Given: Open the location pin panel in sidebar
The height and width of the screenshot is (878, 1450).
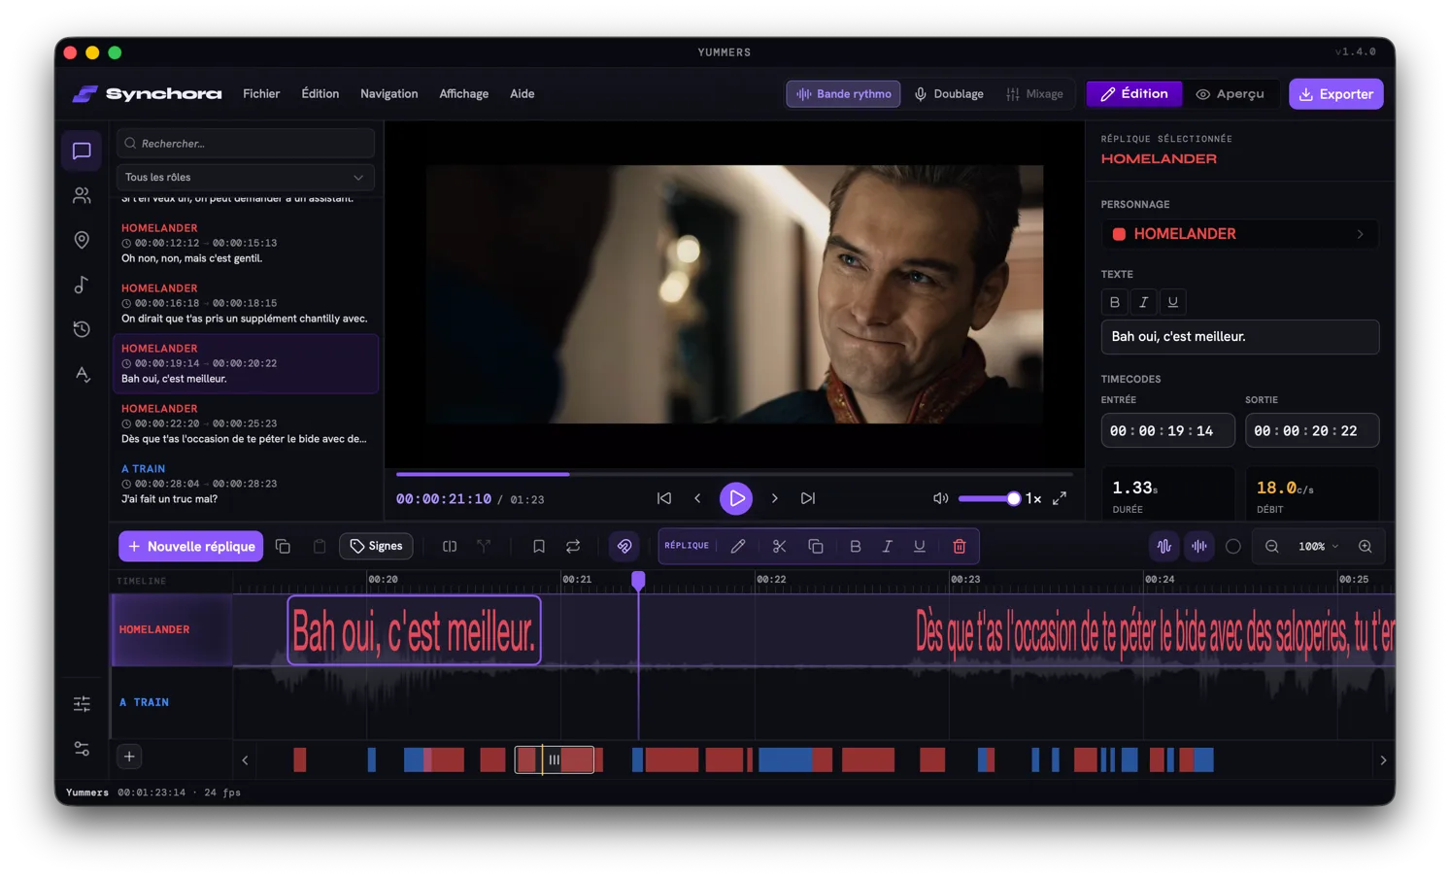Looking at the screenshot, I should [x=82, y=240].
